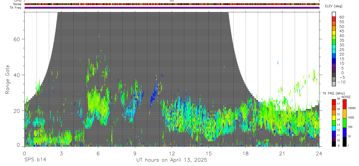Click the UT hour tick label '18' on x-axis
Image resolution: width=359 pixels, height=166 pixels.
point(246,153)
